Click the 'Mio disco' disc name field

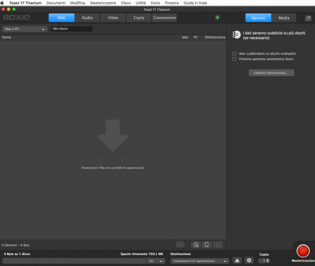pyautogui.click(x=72, y=29)
